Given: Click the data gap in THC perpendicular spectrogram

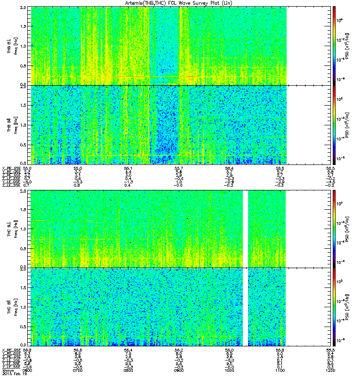Looking at the screenshot, I should (x=245, y=229).
